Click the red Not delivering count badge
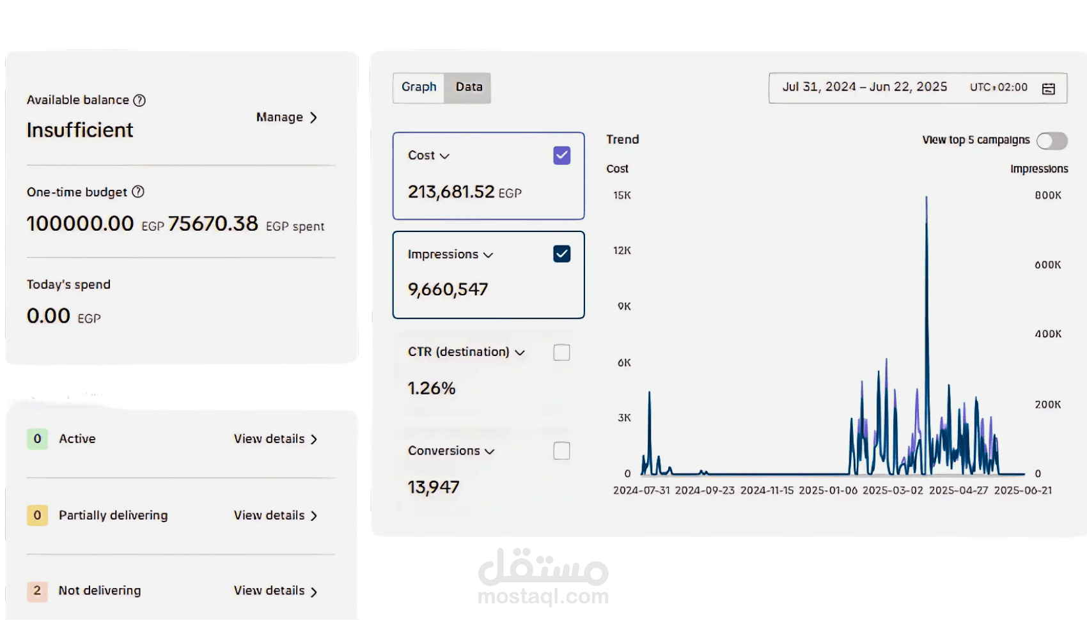The width and height of the screenshot is (1087, 620). tap(37, 591)
